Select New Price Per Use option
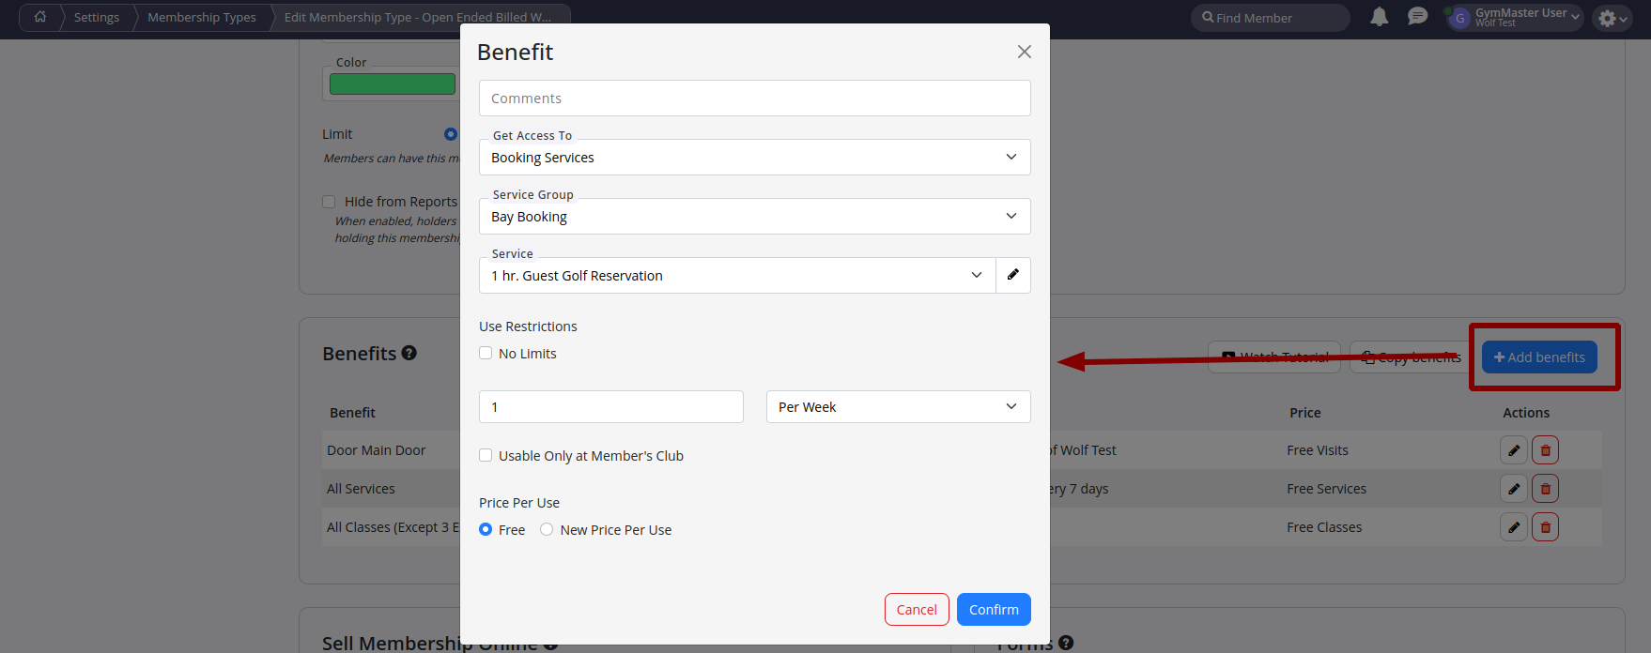Viewport: 1651px width, 653px height. pyautogui.click(x=547, y=530)
